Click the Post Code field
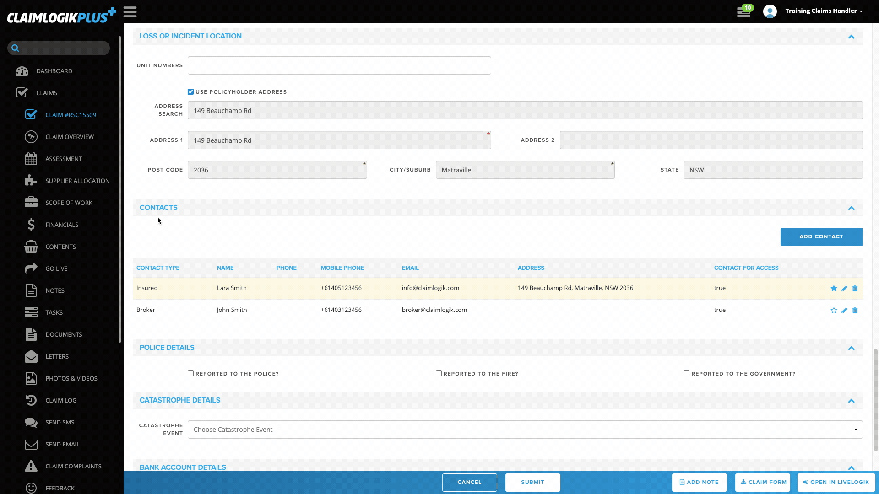Image resolution: width=879 pixels, height=494 pixels. point(277,170)
